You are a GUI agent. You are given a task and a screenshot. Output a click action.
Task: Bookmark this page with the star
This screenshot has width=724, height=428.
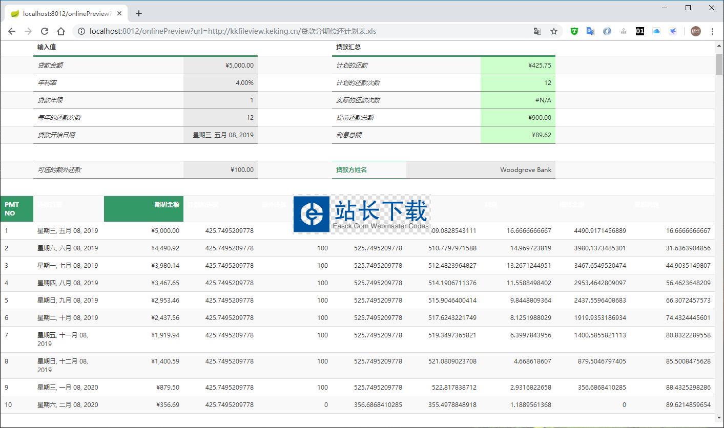554,31
